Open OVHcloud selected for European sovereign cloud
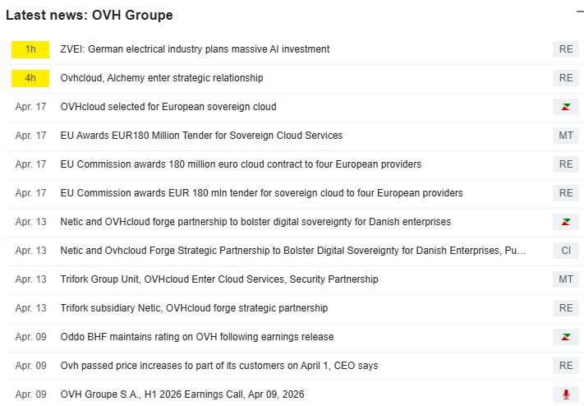The width and height of the screenshot is (584, 406). pos(168,107)
